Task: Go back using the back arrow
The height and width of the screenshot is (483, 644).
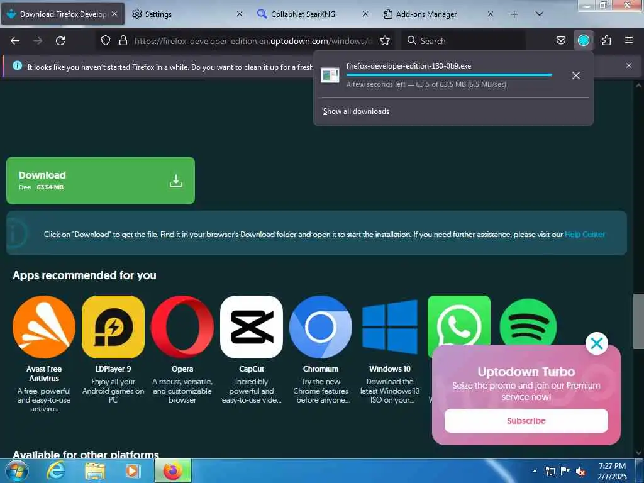Action: coord(15,41)
